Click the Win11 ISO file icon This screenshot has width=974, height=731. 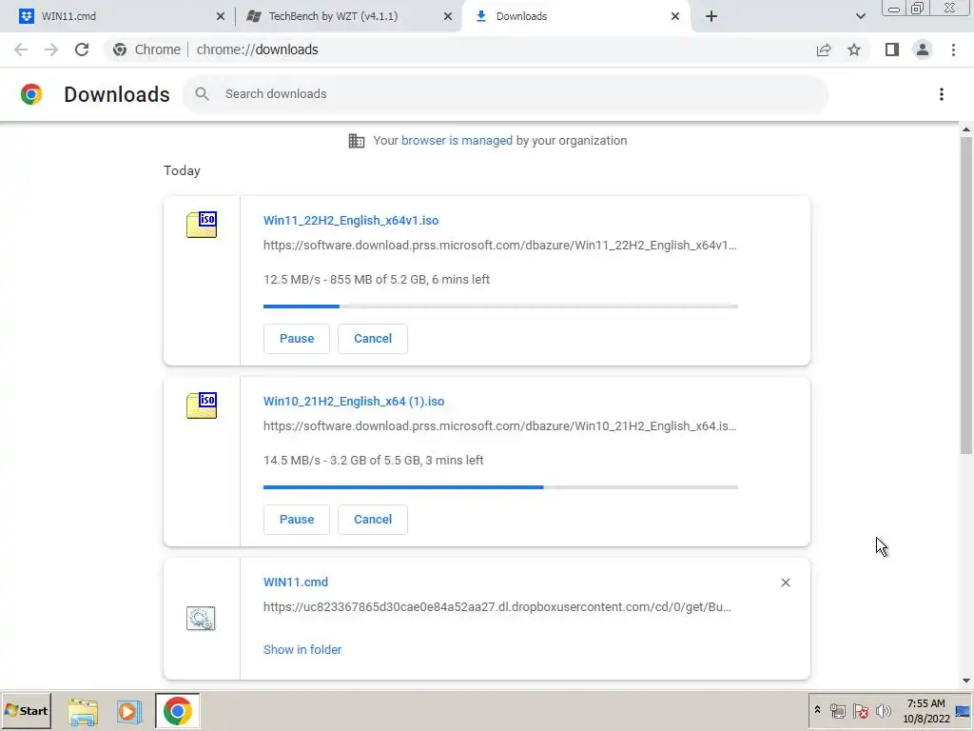(x=202, y=225)
